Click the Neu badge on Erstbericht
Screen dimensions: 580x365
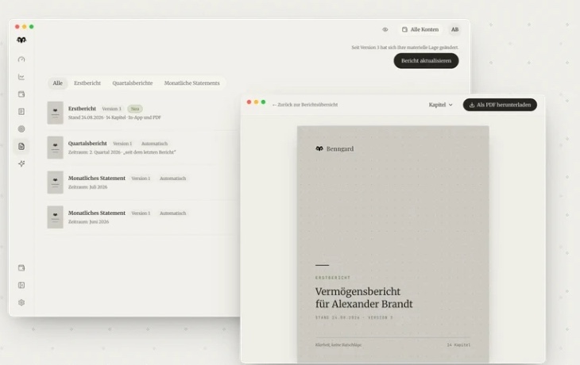[135, 109]
